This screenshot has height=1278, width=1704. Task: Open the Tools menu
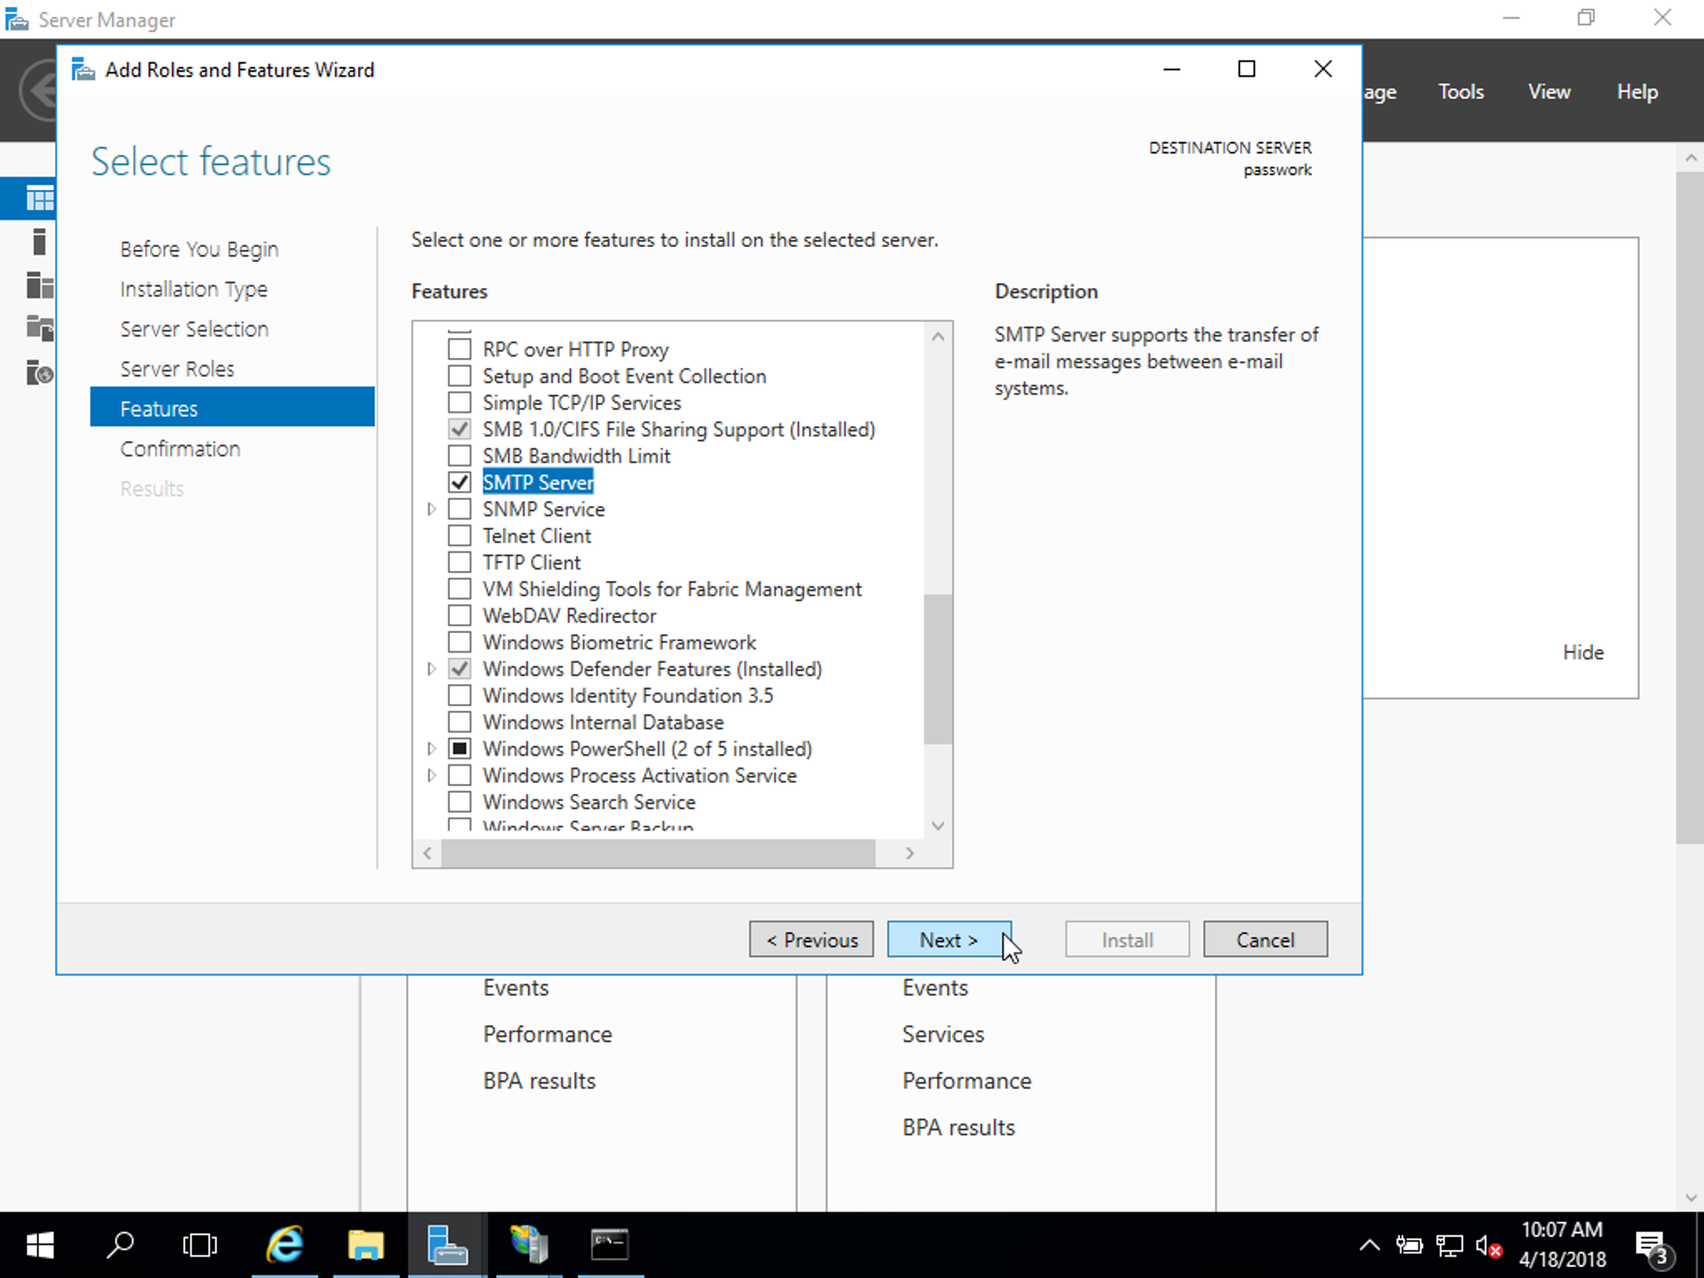pos(1460,92)
